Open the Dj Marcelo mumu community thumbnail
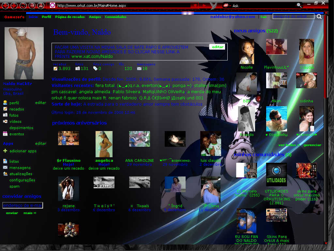Screen dimensions: 334x251 point(247,171)
